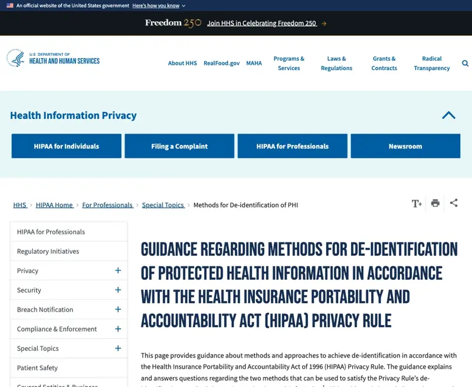
Task: Open the Laws & Regulations menu
Action: [336, 64]
